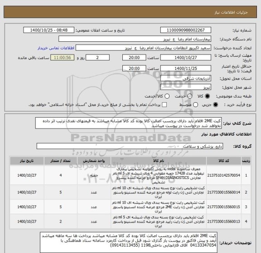
Task: Click the delivery province field آذربایجان شرقی
Action: point(186,78)
